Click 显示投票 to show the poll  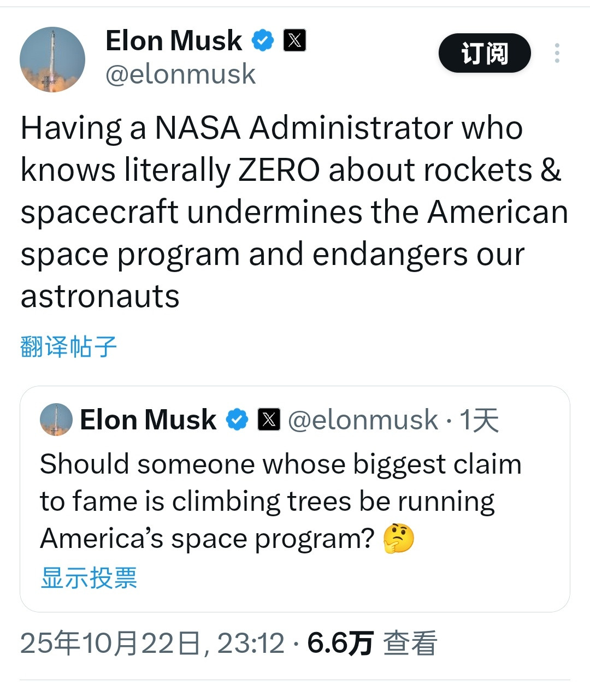(88, 577)
